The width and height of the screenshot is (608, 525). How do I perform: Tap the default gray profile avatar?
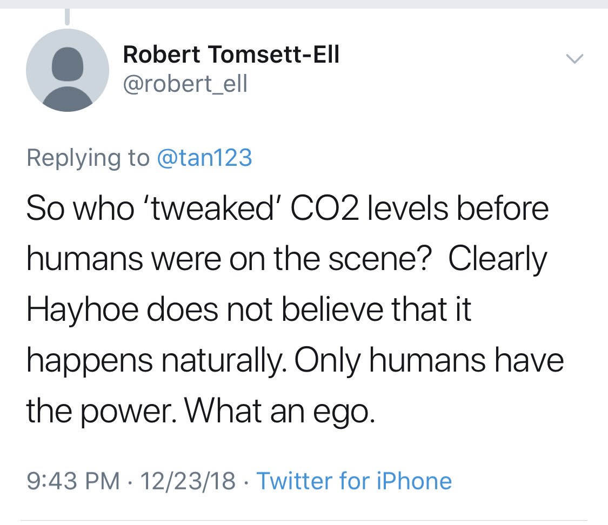68,70
